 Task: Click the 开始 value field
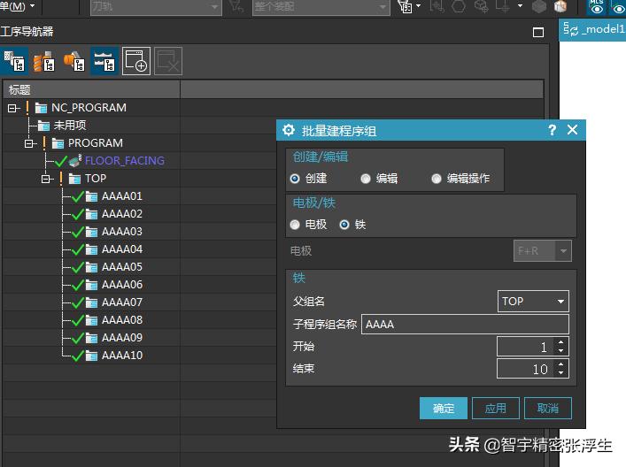pos(525,347)
